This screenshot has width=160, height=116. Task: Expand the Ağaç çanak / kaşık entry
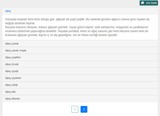tap(80, 51)
